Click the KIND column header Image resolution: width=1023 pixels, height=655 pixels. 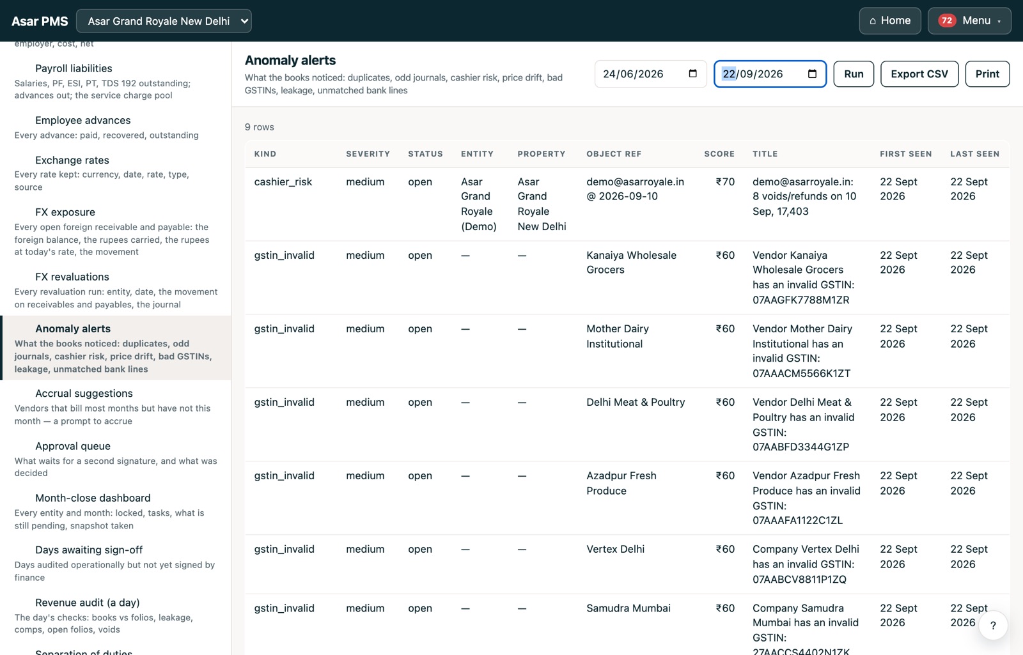tap(265, 154)
